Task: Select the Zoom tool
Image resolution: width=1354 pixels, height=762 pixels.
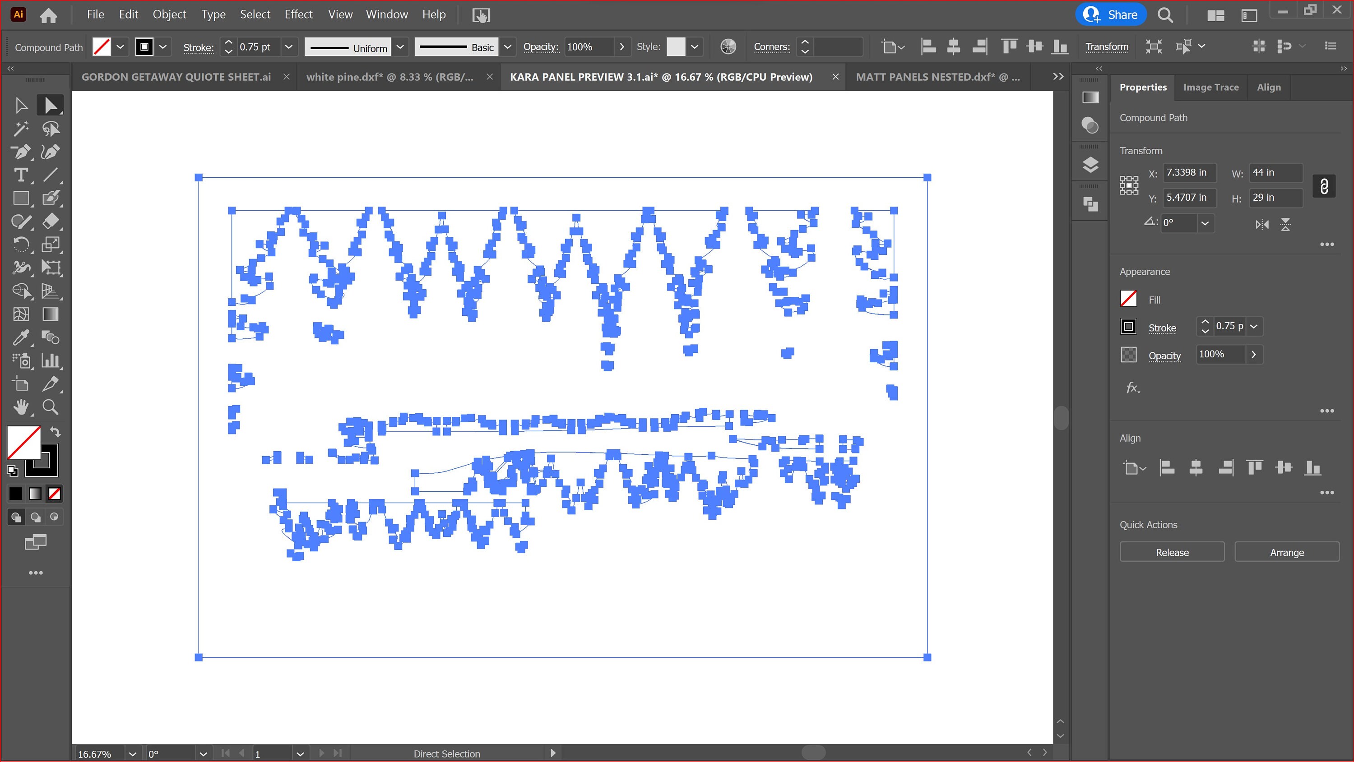Action: 51,407
